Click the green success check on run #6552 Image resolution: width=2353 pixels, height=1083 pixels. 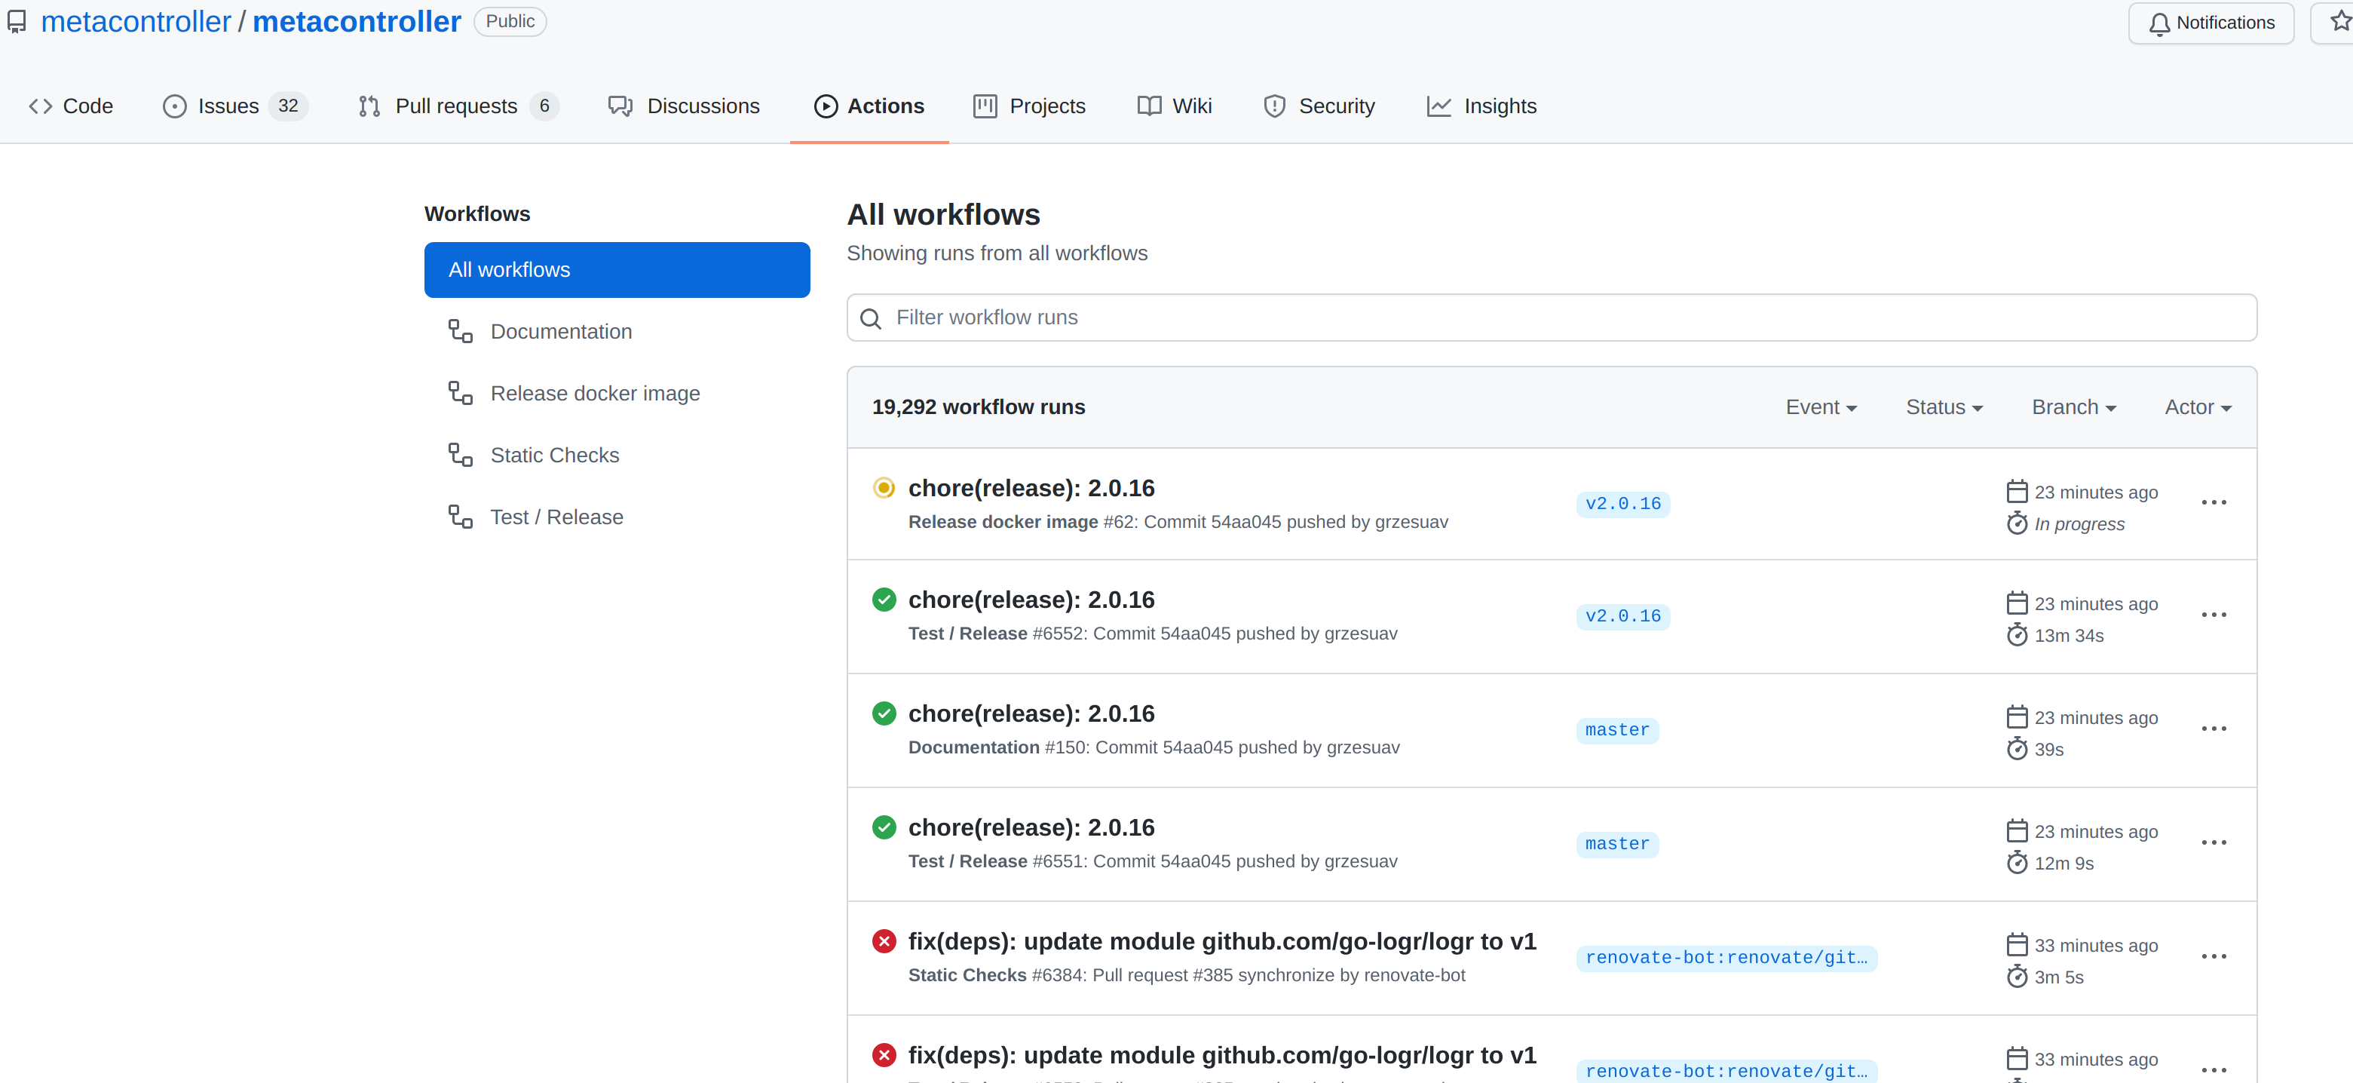(x=884, y=599)
